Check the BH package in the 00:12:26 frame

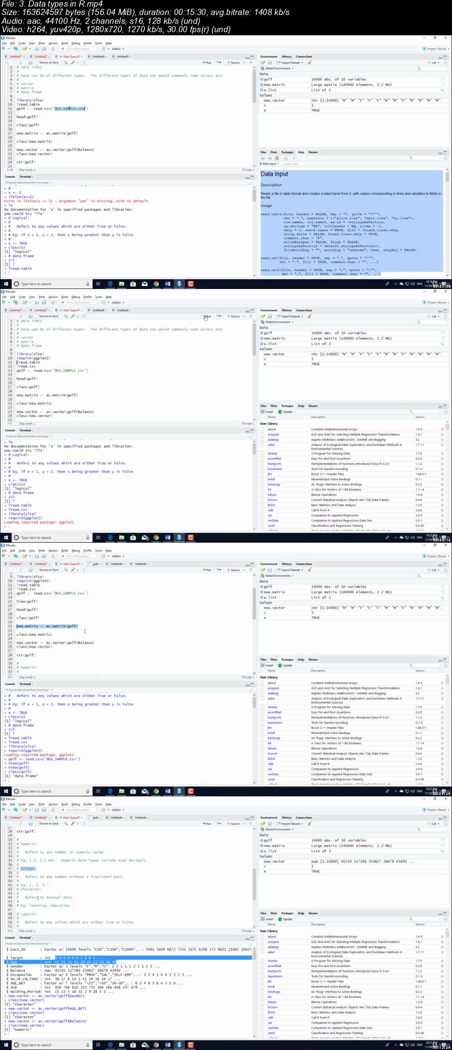(262, 982)
